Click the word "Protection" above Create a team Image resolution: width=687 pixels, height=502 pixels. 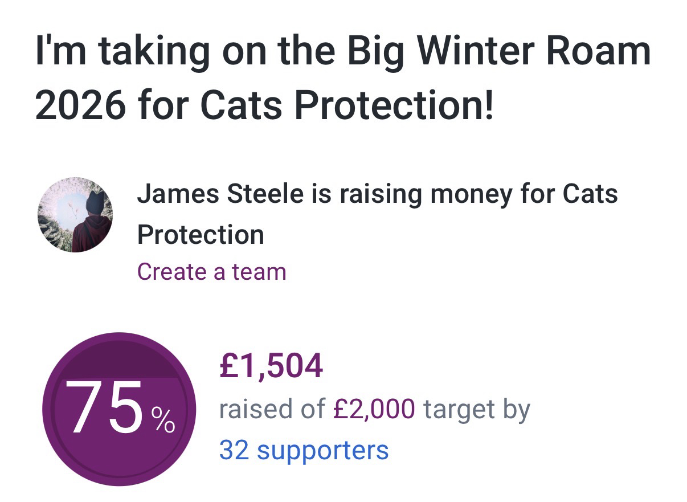(x=201, y=235)
